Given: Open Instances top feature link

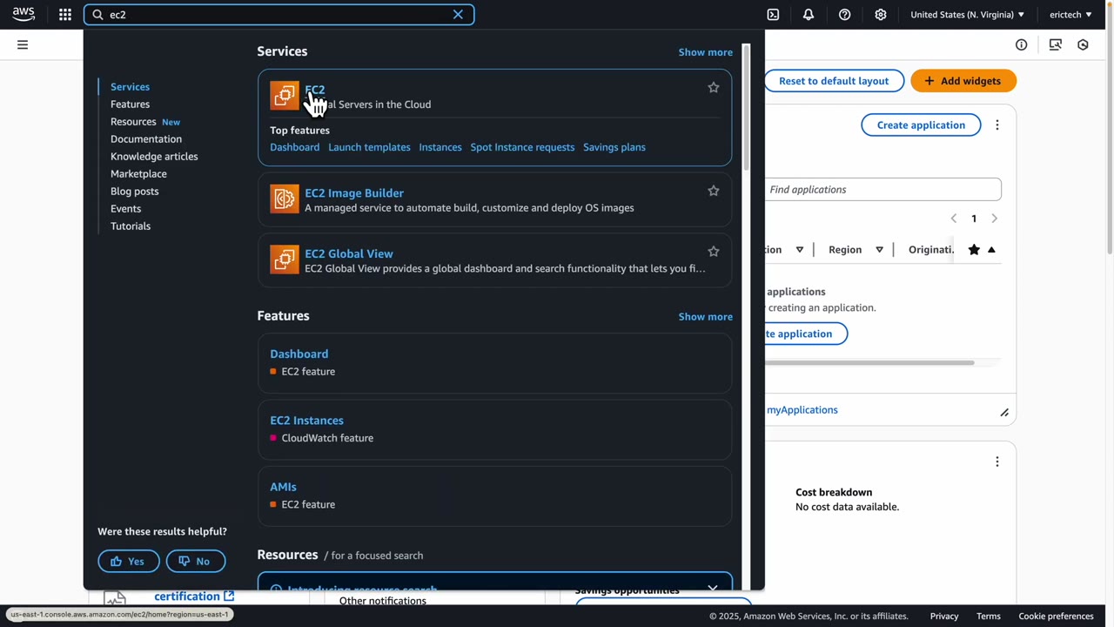Looking at the screenshot, I should pyautogui.click(x=440, y=147).
